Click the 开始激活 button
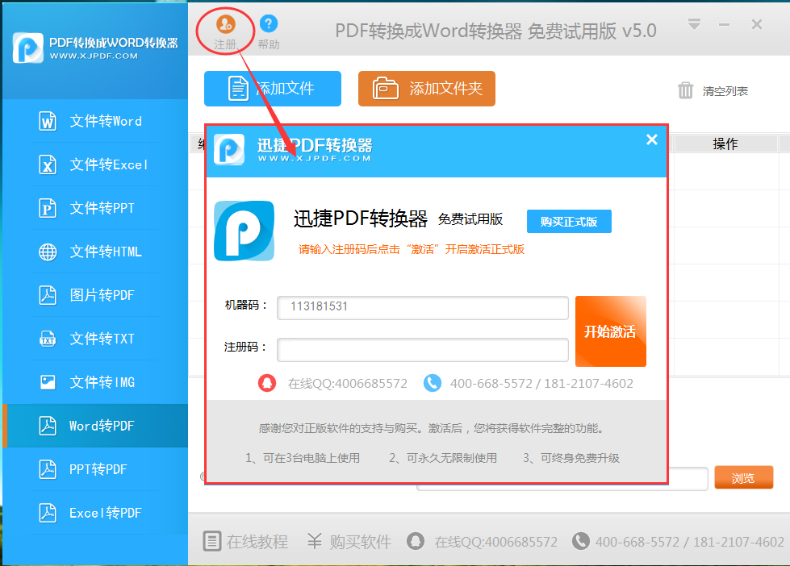Image resolution: width=790 pixels, height=566 pixels. [x=611, y=331]
